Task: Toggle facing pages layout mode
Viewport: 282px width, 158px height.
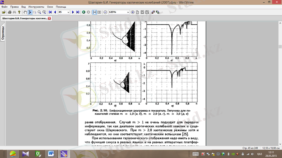Action: click(x=99, y=12)
